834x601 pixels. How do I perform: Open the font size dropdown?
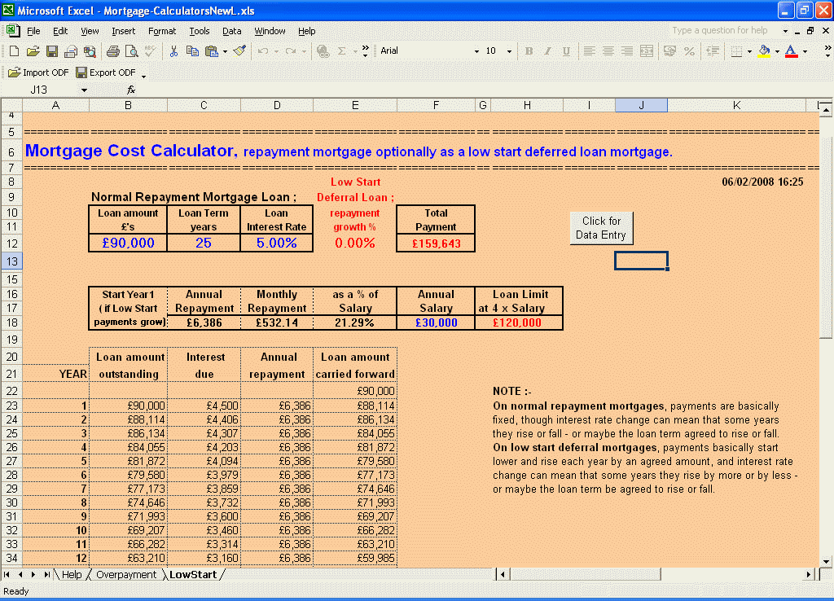click(510, 51)
